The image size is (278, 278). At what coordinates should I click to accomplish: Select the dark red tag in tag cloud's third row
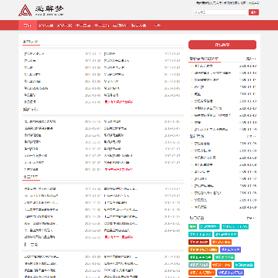tap(198, 242)
